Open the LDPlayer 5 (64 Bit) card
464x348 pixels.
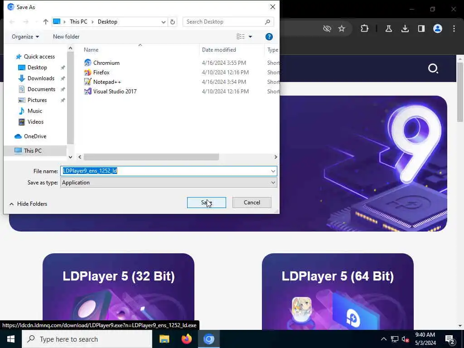(x=338, y=291)
